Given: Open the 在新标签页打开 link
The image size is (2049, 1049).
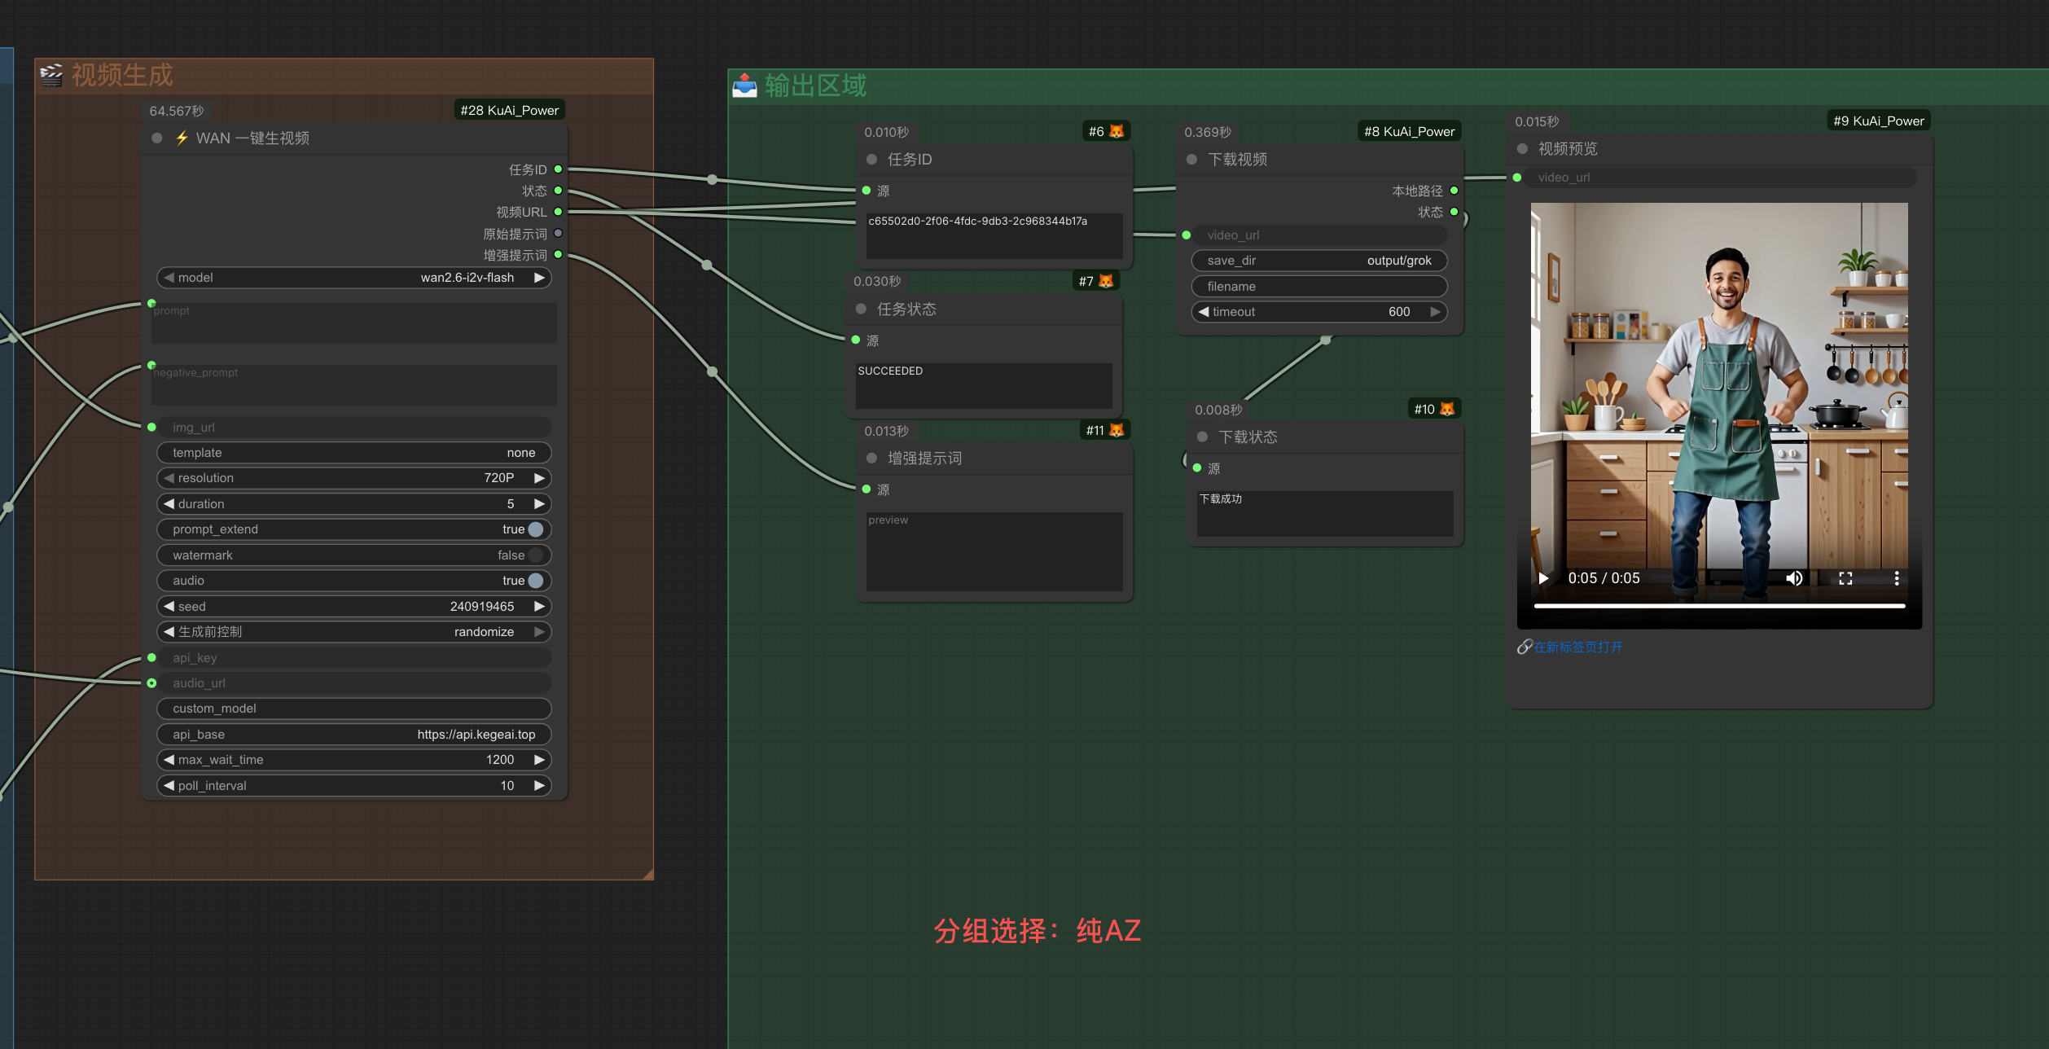Looking at the screenshot, I should pyautogui.click(x=1577, y=647).
